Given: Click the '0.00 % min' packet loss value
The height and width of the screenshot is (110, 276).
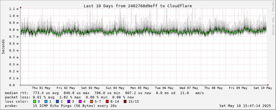Looking at the screenshot, I should pyautogui.click(x=96, y=97).
